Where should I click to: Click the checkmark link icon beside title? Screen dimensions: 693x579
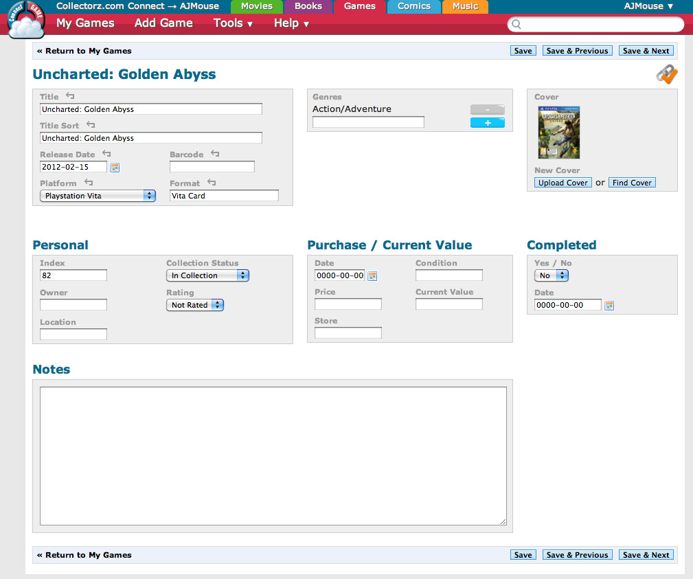coord(666,73)
